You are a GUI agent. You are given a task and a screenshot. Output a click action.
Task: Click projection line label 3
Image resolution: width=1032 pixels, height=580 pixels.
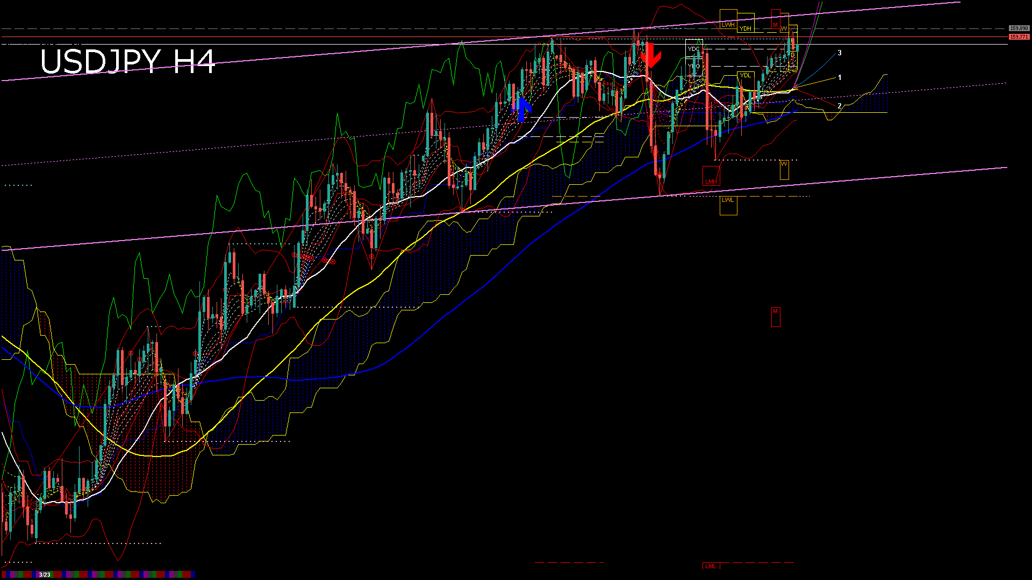pos(840,53)
